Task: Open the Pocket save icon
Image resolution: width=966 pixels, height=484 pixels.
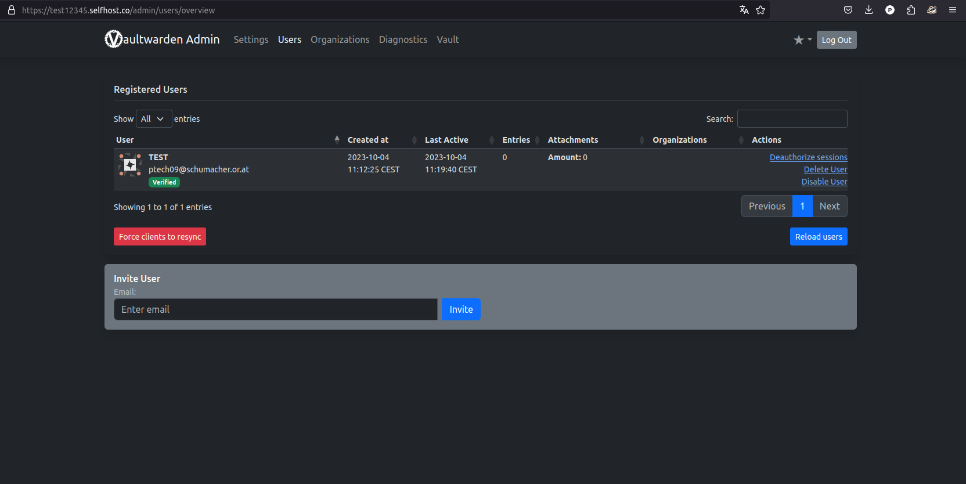Action: 848,10
